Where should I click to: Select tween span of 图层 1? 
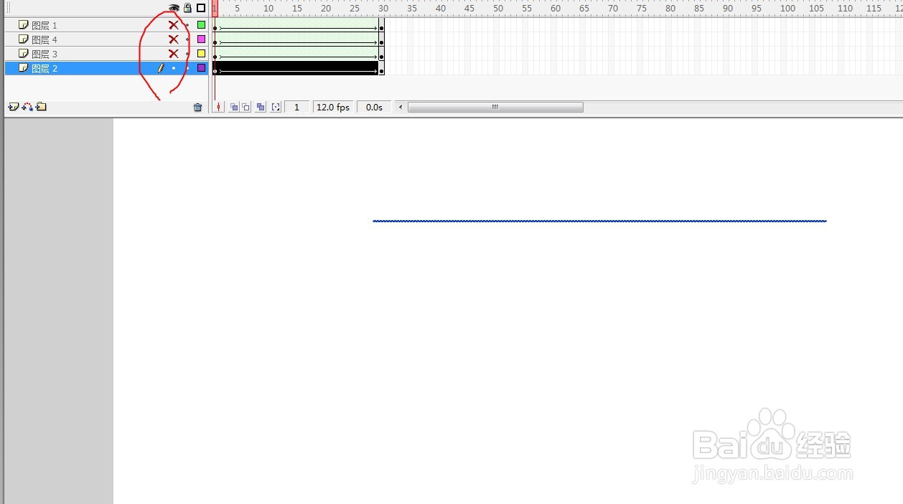point(296,25)
